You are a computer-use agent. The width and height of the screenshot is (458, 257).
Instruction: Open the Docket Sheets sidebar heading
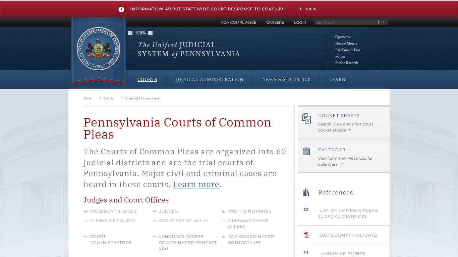coord(339,115)
